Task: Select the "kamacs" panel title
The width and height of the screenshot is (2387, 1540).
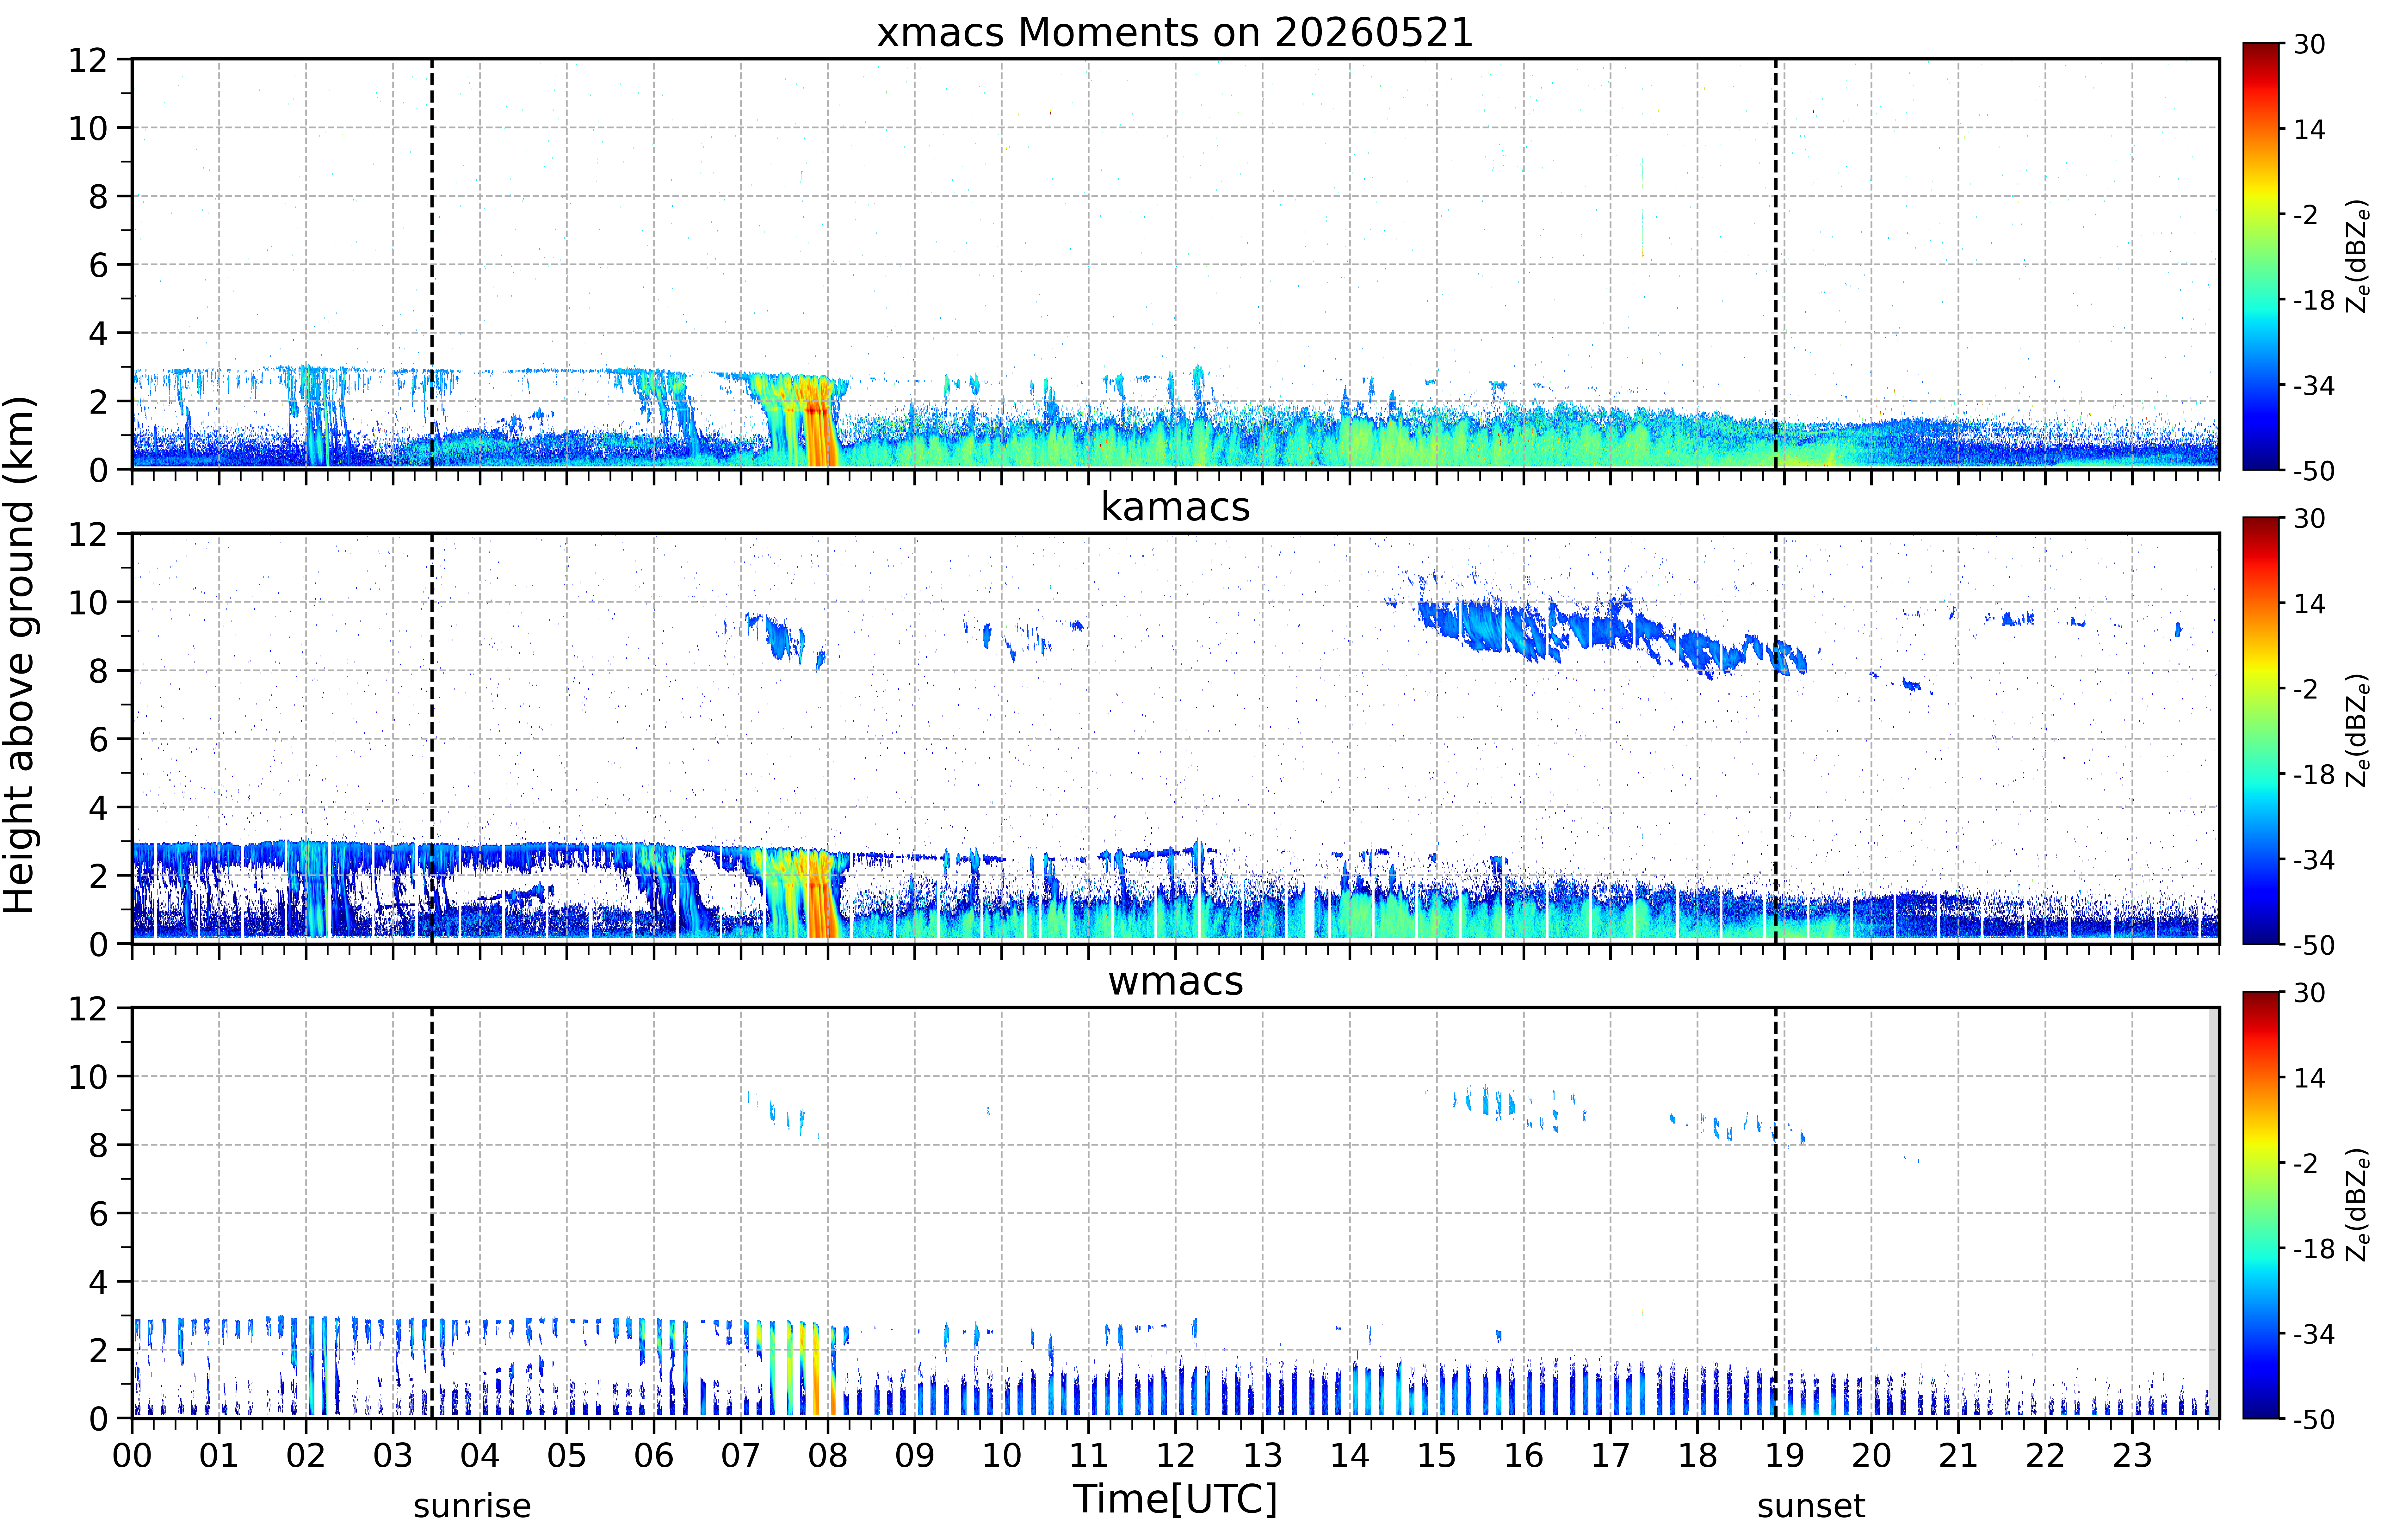Action: (1175, 507)
